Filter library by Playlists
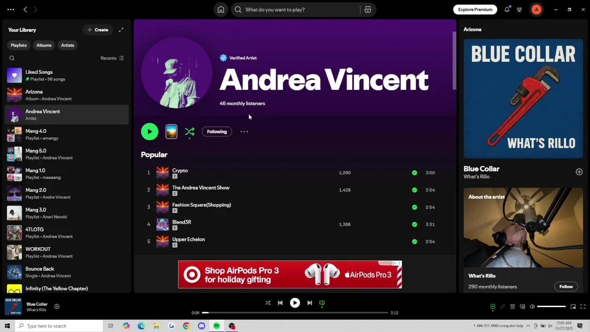Viewport: 590px width, 332px height. [x=18, y=45]
